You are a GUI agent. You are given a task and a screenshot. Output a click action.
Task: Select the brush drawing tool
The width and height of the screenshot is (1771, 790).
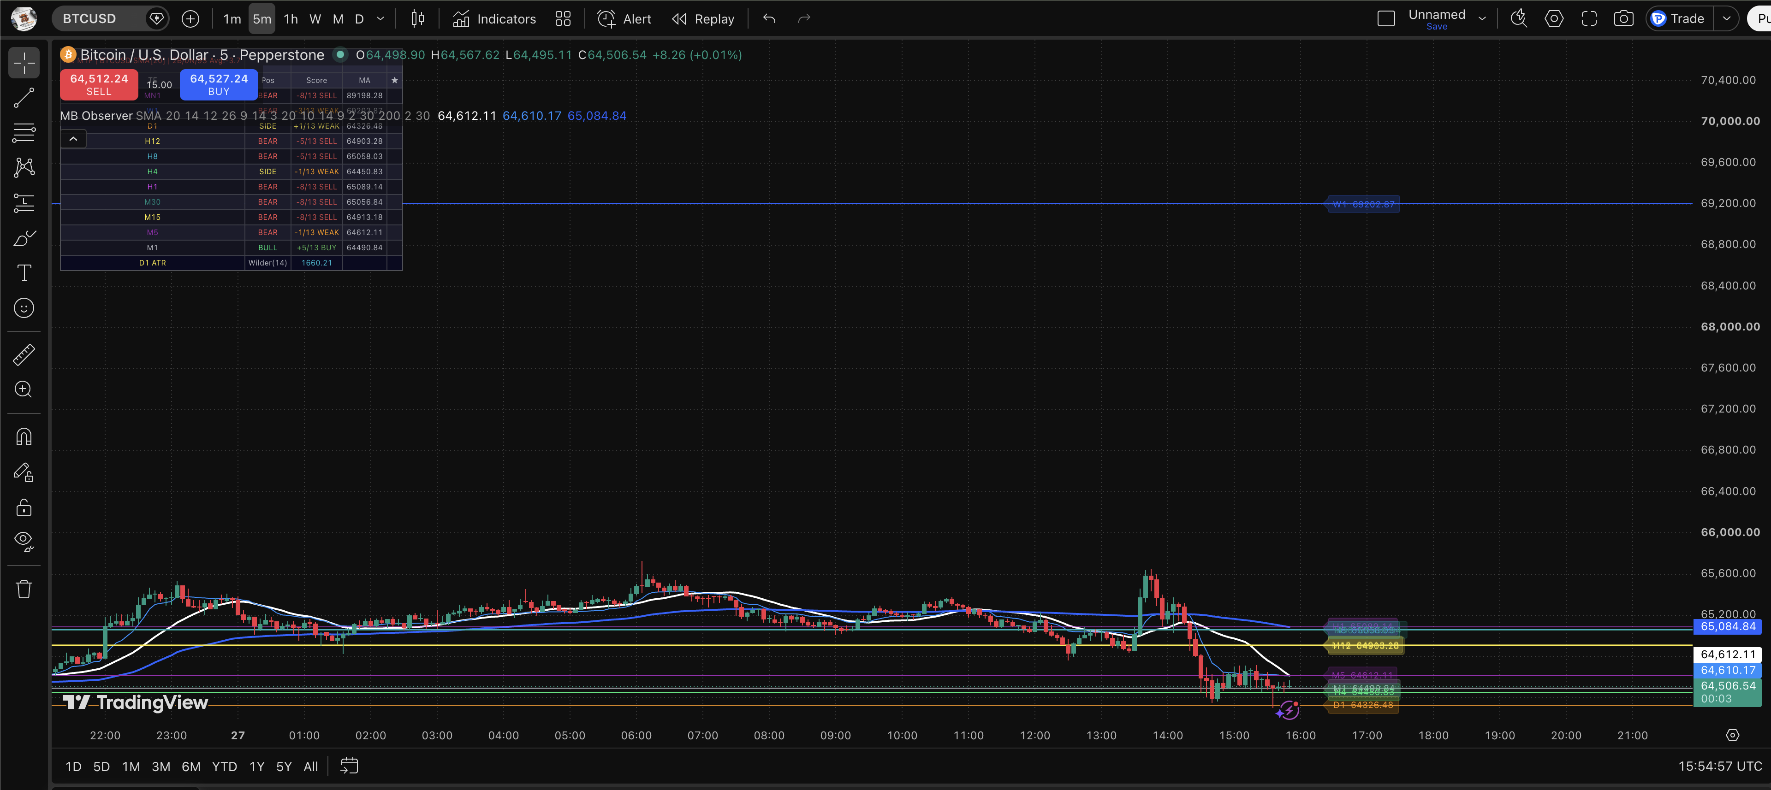[x=24, y=238]
